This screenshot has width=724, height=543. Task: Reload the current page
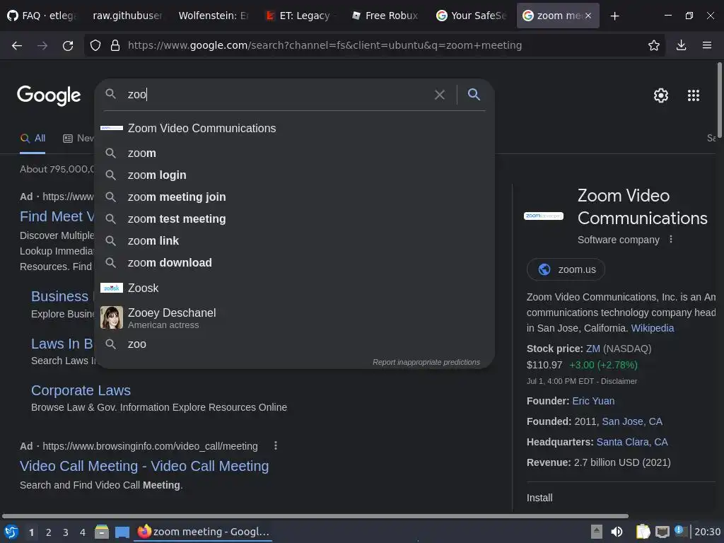pyautogui.click(x=68, y=45)
